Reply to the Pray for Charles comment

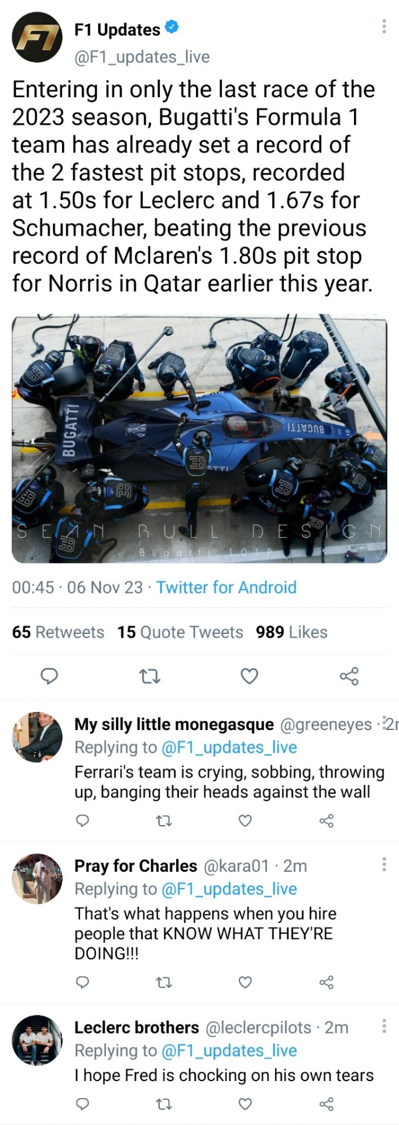coord(83,983)
